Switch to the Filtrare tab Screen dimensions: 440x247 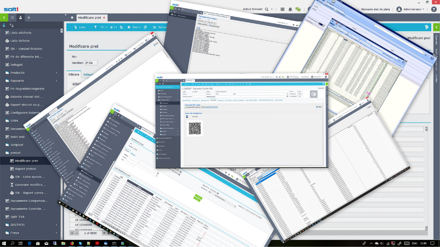tap(74, 74)
